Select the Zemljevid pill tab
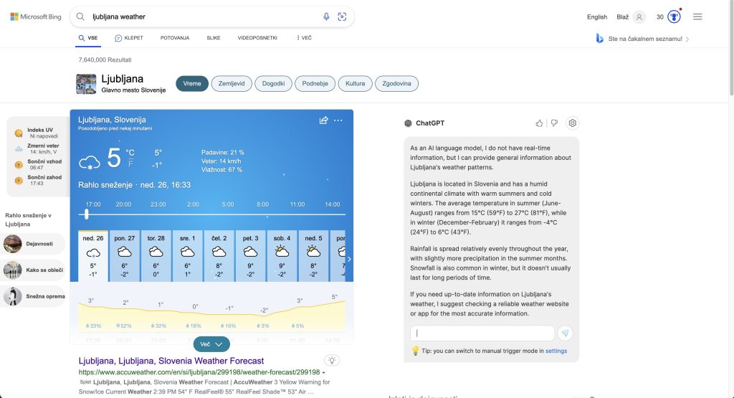 [x=232, y=84]
